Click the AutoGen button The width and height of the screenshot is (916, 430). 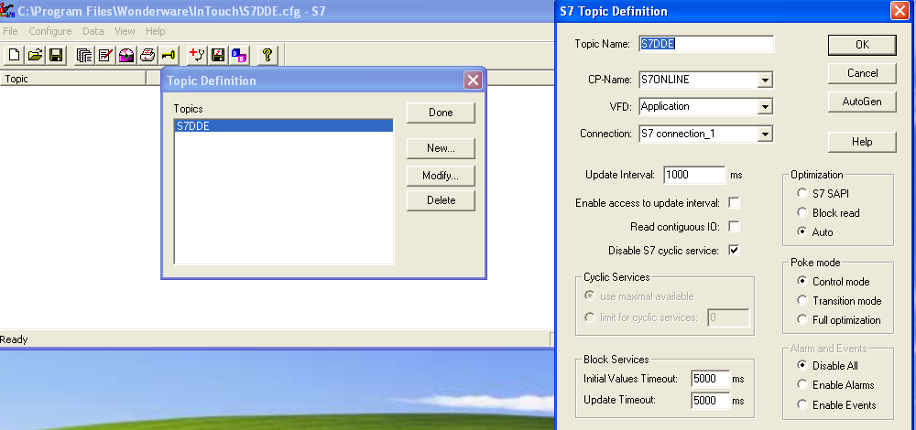[861, 102]
